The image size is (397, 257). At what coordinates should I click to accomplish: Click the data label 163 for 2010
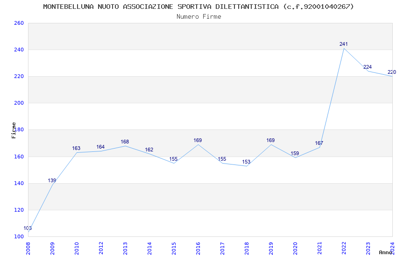coord(76,149)
